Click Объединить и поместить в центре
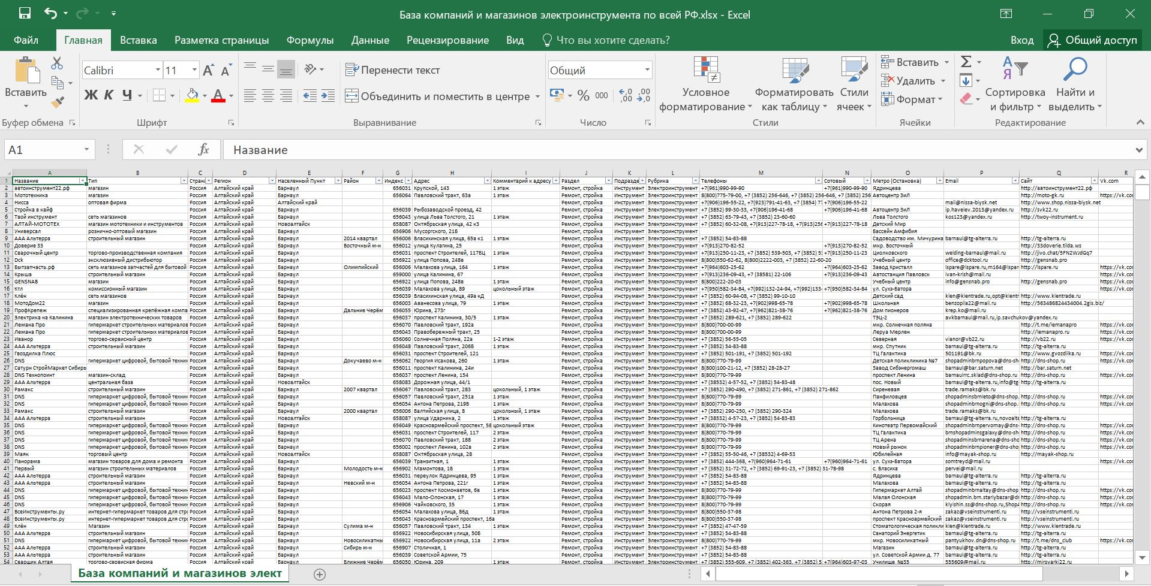This screenshot has width=1151, height=586. (437, 96)
